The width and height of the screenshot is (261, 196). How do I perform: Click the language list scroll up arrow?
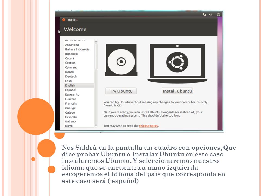pyautogui.click(x=96, y=41)
